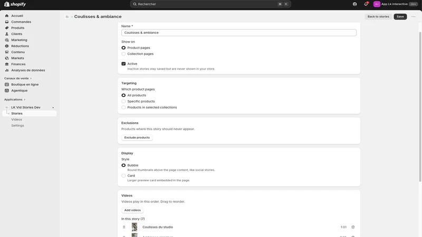Screen dimensions: 422x237
Task: Select the Product pages radio button
Action: click(123, 48)
